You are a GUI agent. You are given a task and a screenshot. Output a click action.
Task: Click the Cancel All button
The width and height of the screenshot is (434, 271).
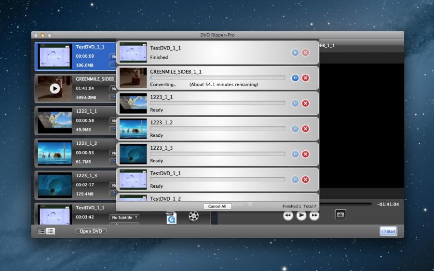pyautogui.click(x=217, y=206)
